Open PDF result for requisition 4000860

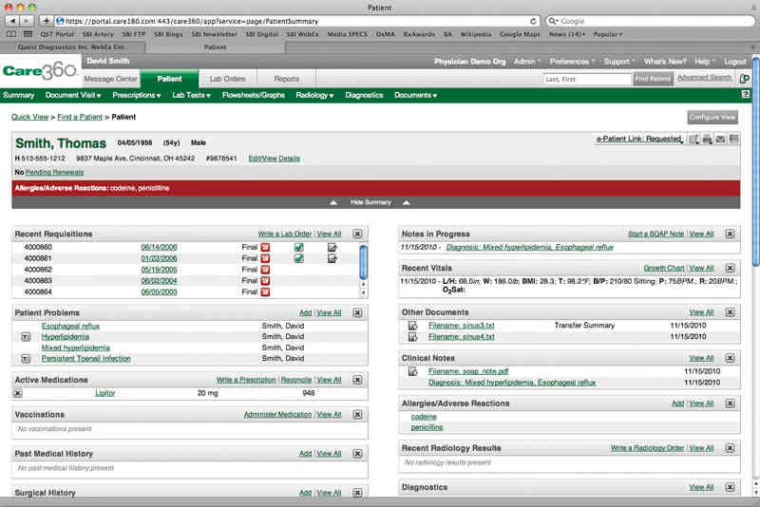(x=265, y=248)
